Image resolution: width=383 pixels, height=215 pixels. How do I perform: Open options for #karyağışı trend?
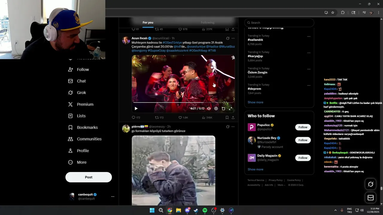click(309, 53)
